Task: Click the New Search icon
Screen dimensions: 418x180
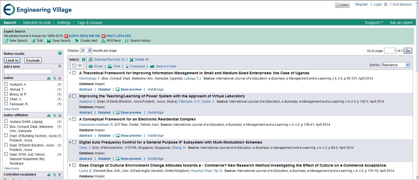Action: pyautogui.click(x=6, y=41)
